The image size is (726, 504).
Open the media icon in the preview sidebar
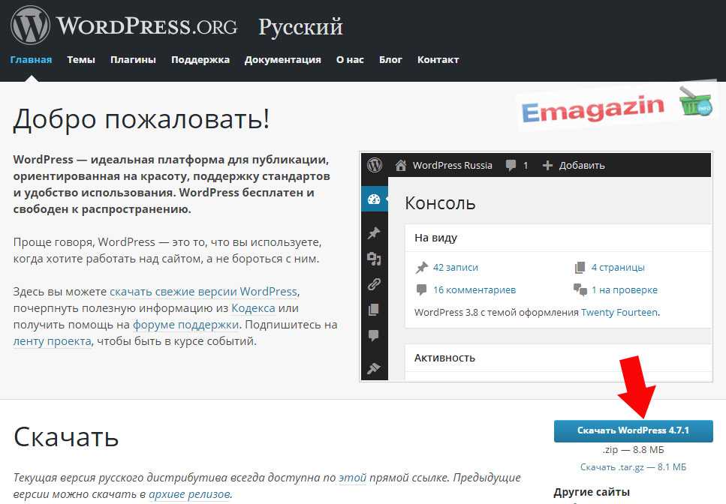coord(374,259)
